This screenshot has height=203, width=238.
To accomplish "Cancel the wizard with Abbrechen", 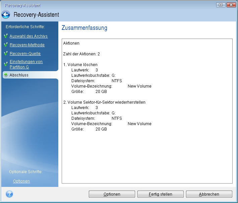I will coord(209,194).
